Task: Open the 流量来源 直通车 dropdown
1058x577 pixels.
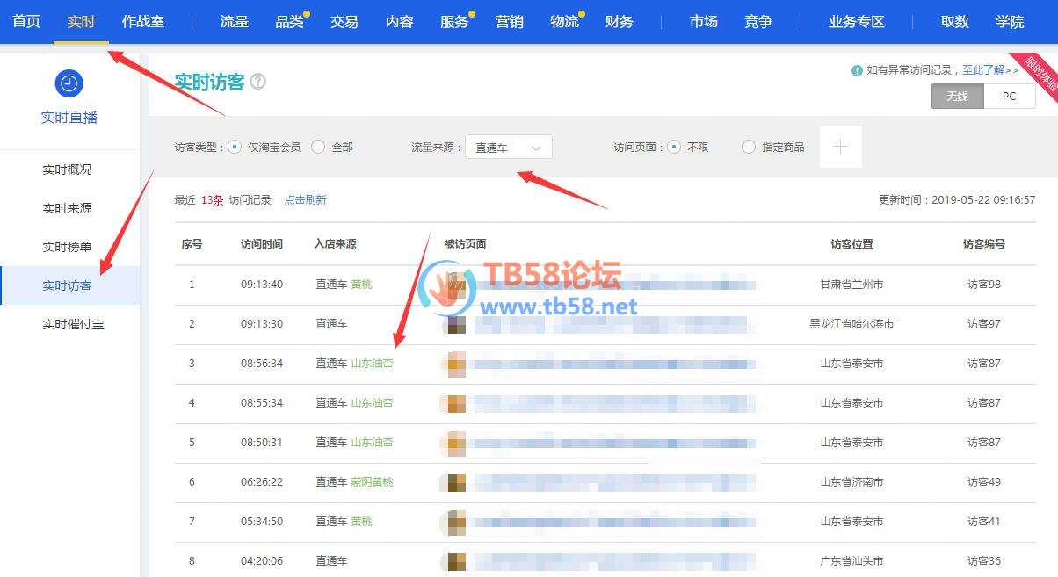Action: pos(509,148)
